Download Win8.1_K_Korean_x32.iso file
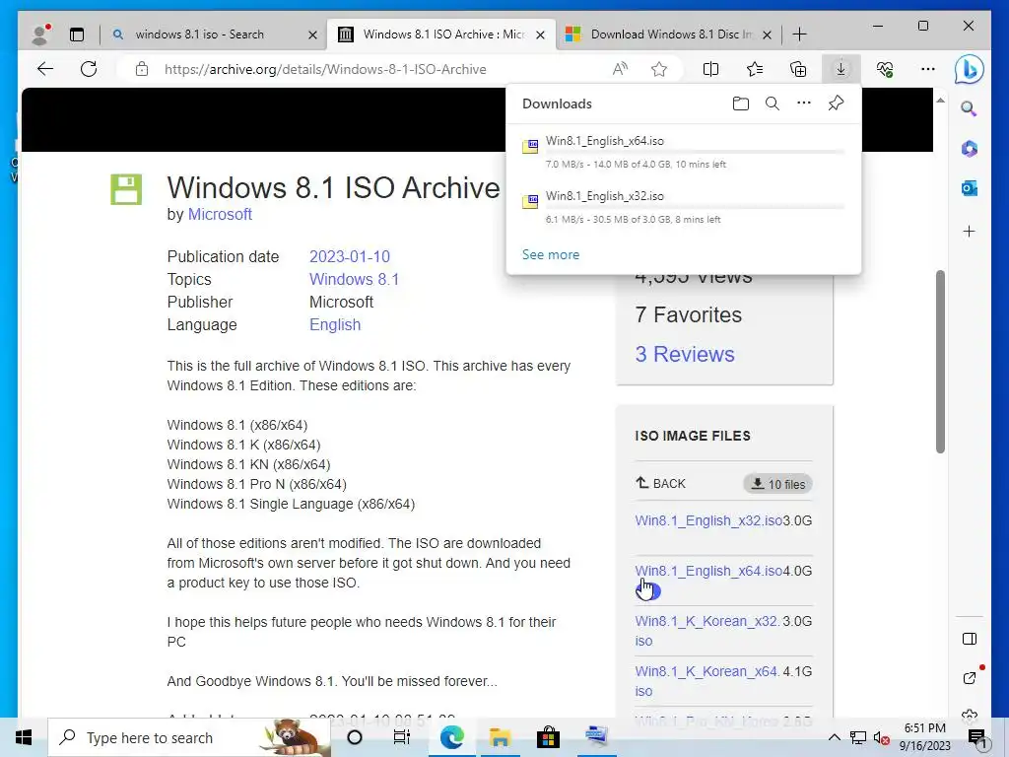The width and height of the screenshot is (1009, 757). [707, 631]
